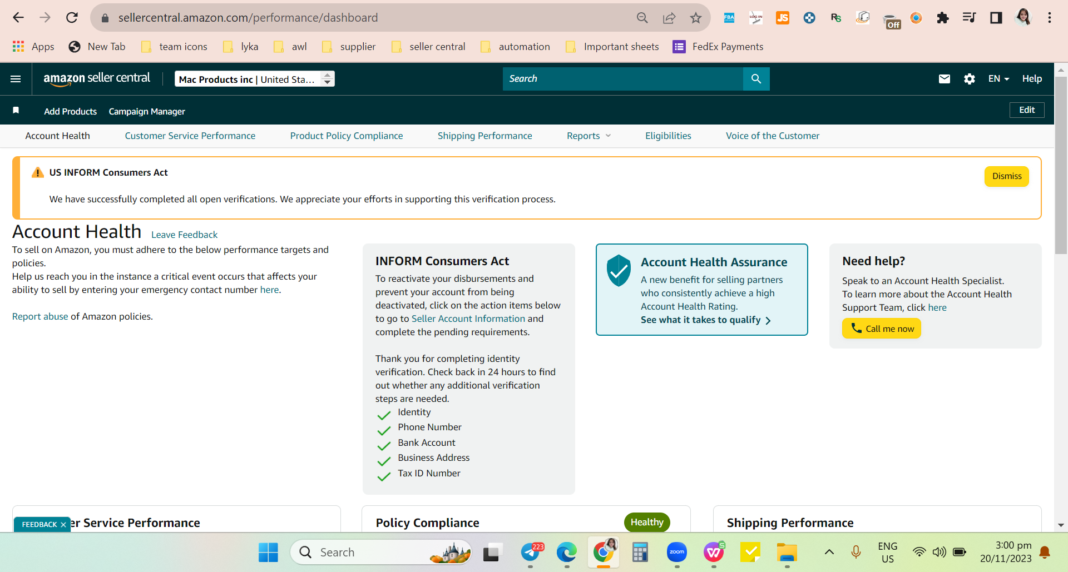Open Voice of the Customer tab

(773, 136)
